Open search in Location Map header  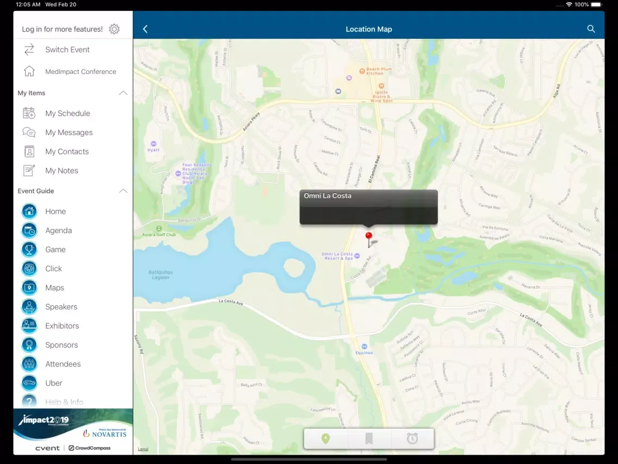[x=591, y=29]
